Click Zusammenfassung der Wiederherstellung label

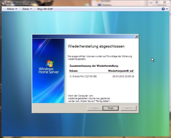click(x=94, y=66)
